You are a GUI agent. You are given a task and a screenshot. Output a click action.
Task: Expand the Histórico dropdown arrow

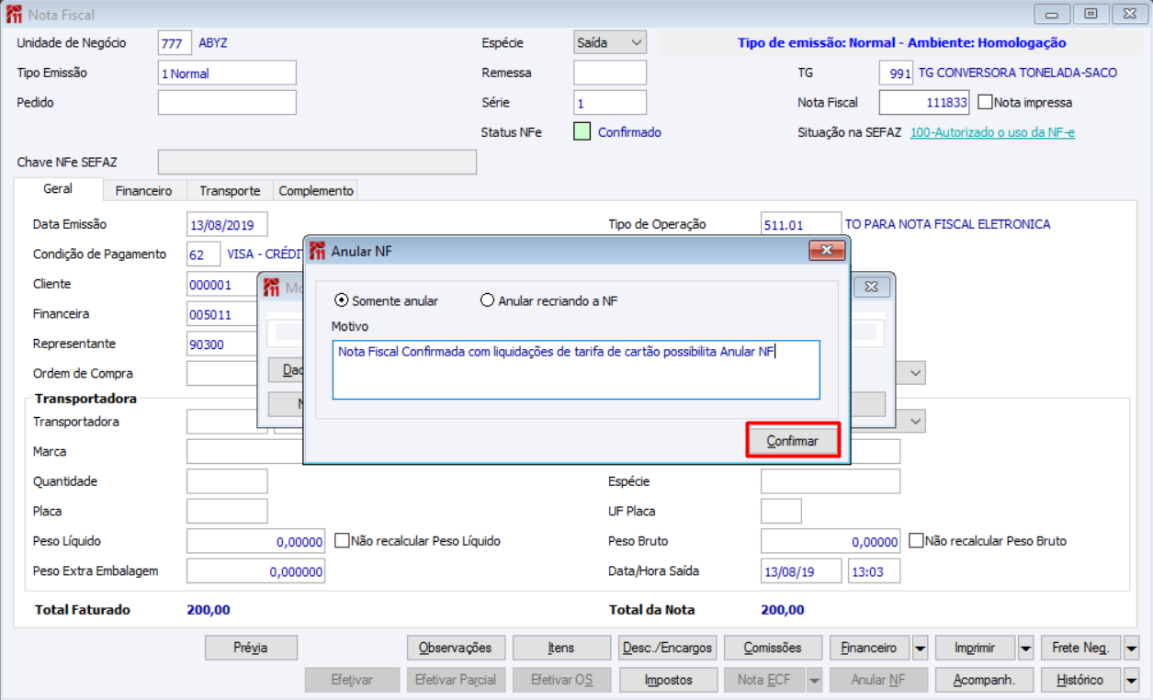pos(1131,680)
